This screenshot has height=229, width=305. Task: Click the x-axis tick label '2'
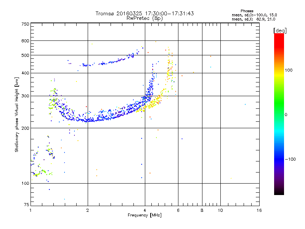pos(88,210)
